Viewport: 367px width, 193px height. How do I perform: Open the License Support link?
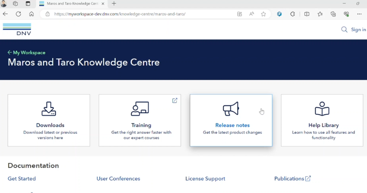coord(205,179)
